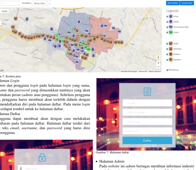Screen dimensions: 196x170
Task: Click the Pertunjukan Seni legend icon
Action: pos(171,27)
